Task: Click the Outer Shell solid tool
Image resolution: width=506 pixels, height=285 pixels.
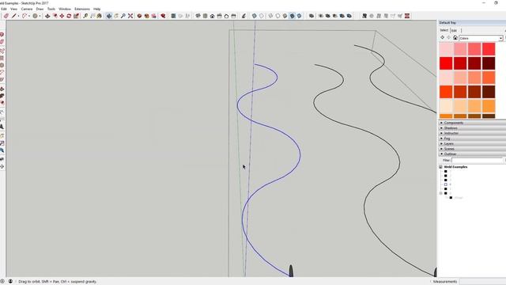Action: [x=312, y=16]
